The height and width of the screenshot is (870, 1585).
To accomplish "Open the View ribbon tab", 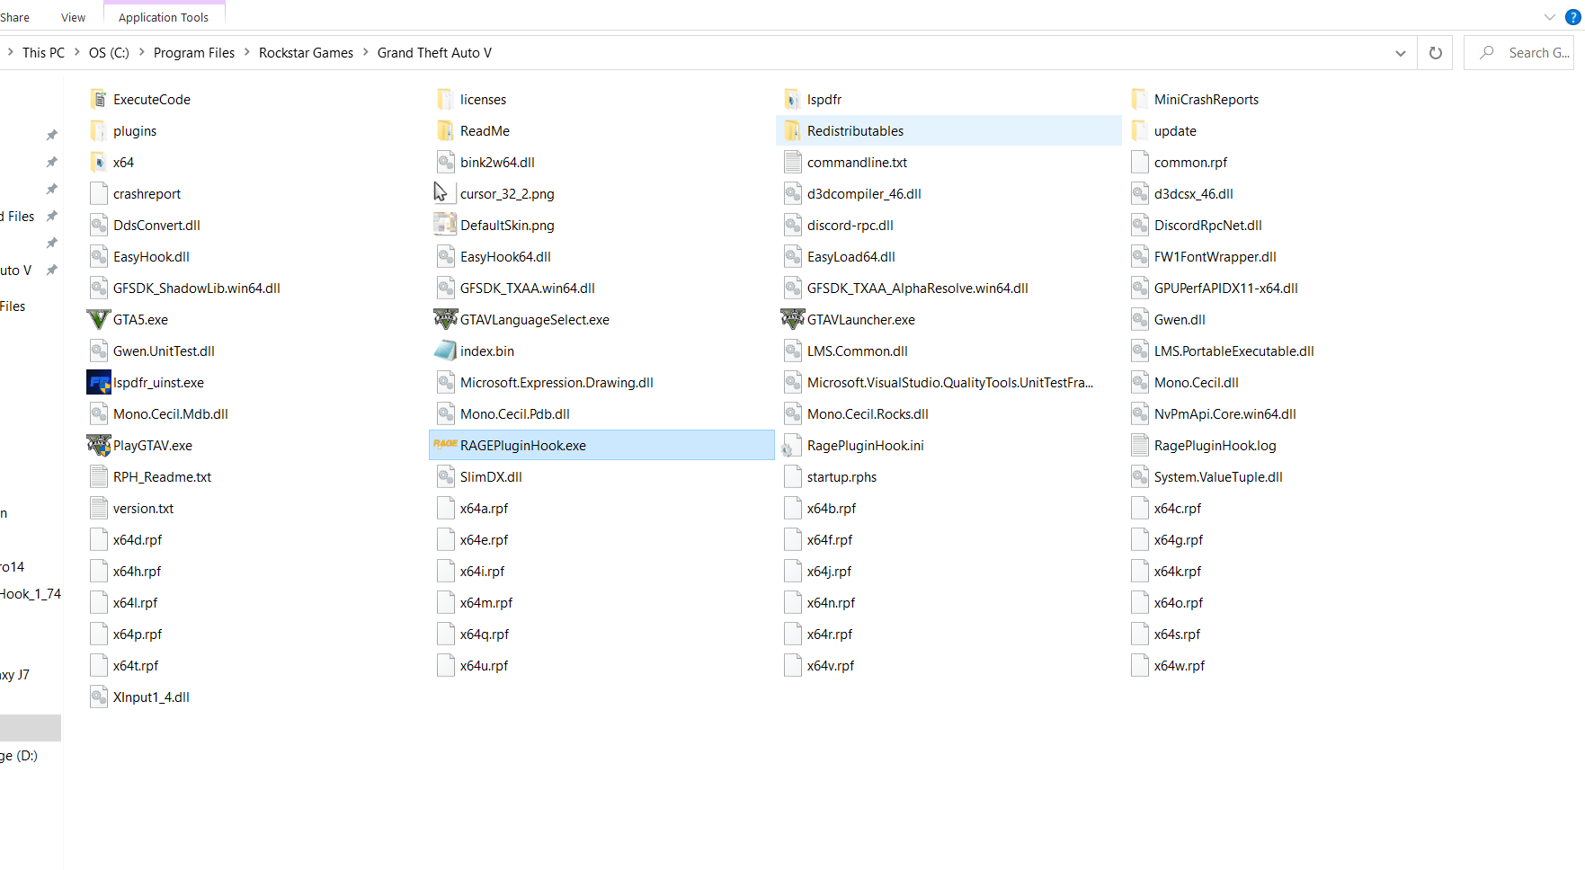I will (73, 17).
